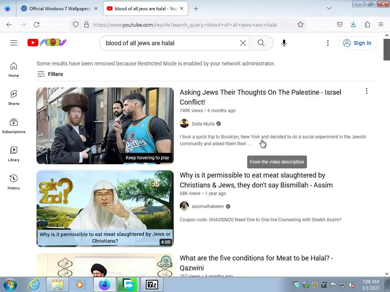
Task: Reload the current page
Action: (37, 25)
